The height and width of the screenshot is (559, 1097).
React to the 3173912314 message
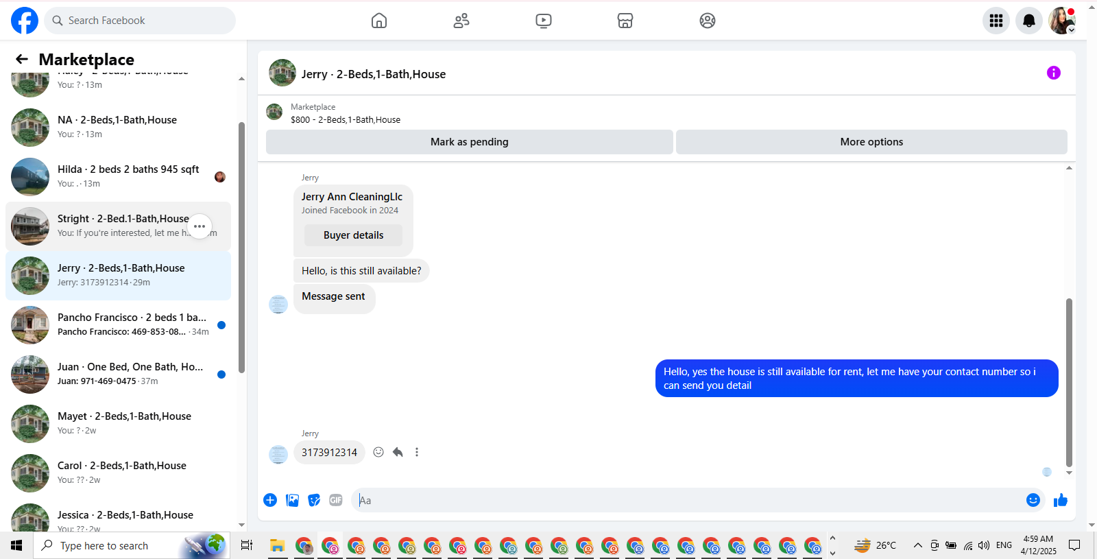[378, 452]
